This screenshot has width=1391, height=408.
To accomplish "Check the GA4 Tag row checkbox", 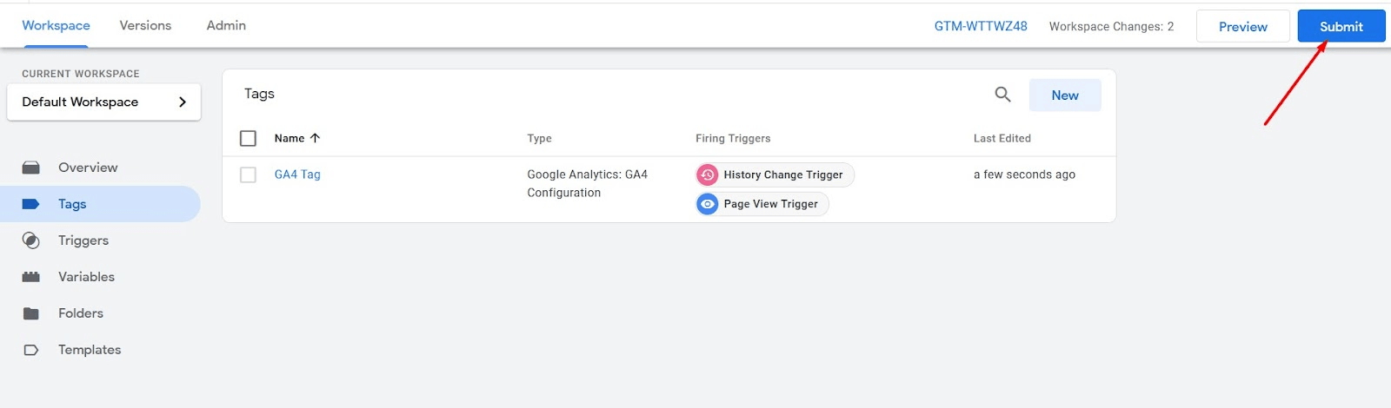I will tap(248, 174).
